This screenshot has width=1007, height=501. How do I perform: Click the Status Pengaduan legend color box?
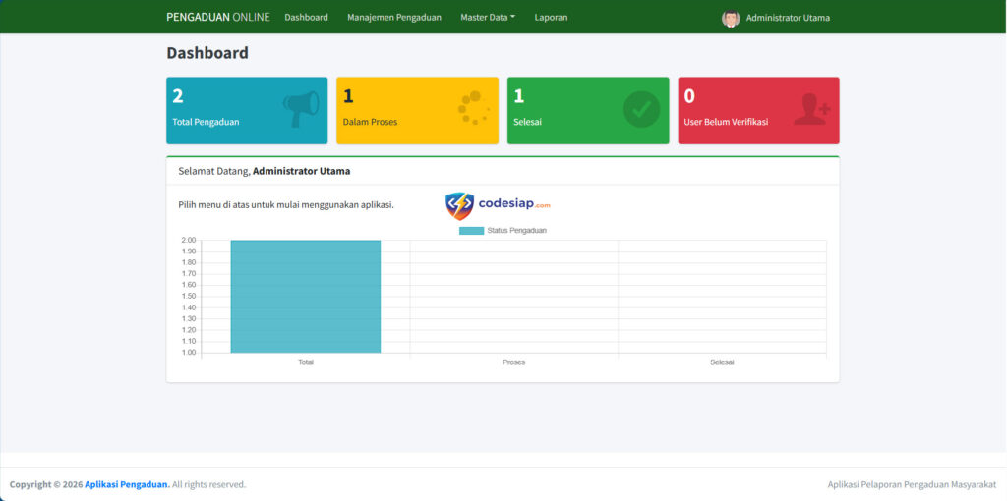point(471,231)
